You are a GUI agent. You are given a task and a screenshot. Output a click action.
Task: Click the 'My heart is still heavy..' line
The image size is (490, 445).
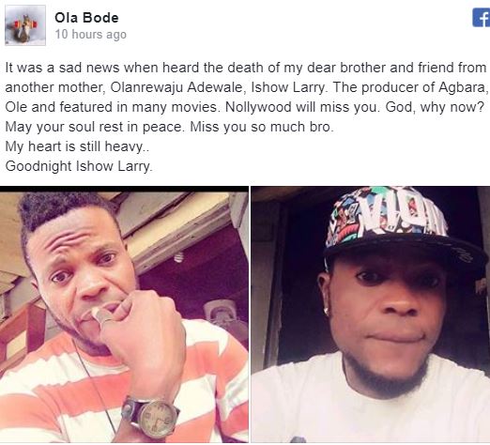(77, 146)
